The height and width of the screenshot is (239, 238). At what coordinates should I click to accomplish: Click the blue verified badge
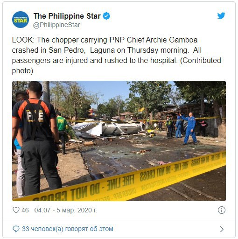[106, 16]
